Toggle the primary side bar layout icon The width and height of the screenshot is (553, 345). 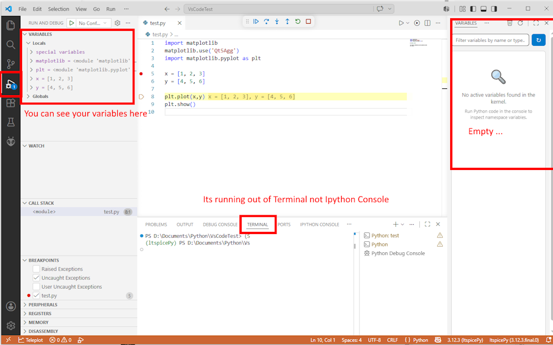pyautogui.click(x=473, y=9)
